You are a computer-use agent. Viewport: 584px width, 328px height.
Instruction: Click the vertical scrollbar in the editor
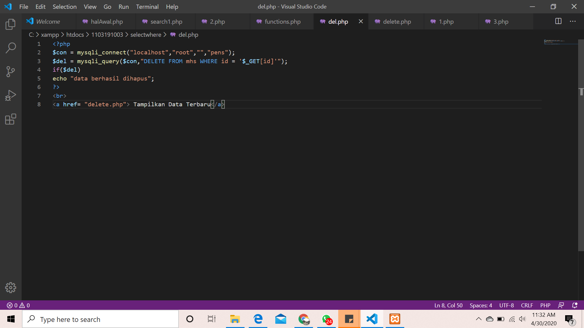pos(581,146)
